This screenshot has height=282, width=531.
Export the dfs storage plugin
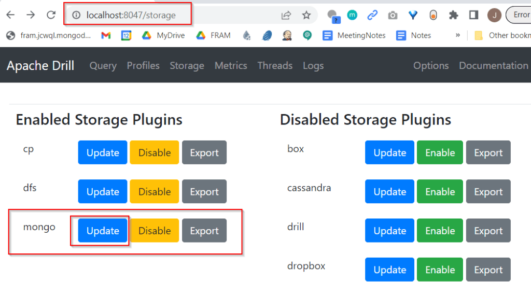coord(204,191)
